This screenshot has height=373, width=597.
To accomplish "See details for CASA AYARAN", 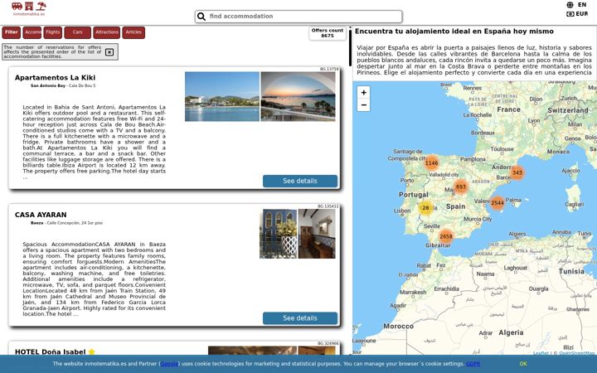I will click(300, 318).
